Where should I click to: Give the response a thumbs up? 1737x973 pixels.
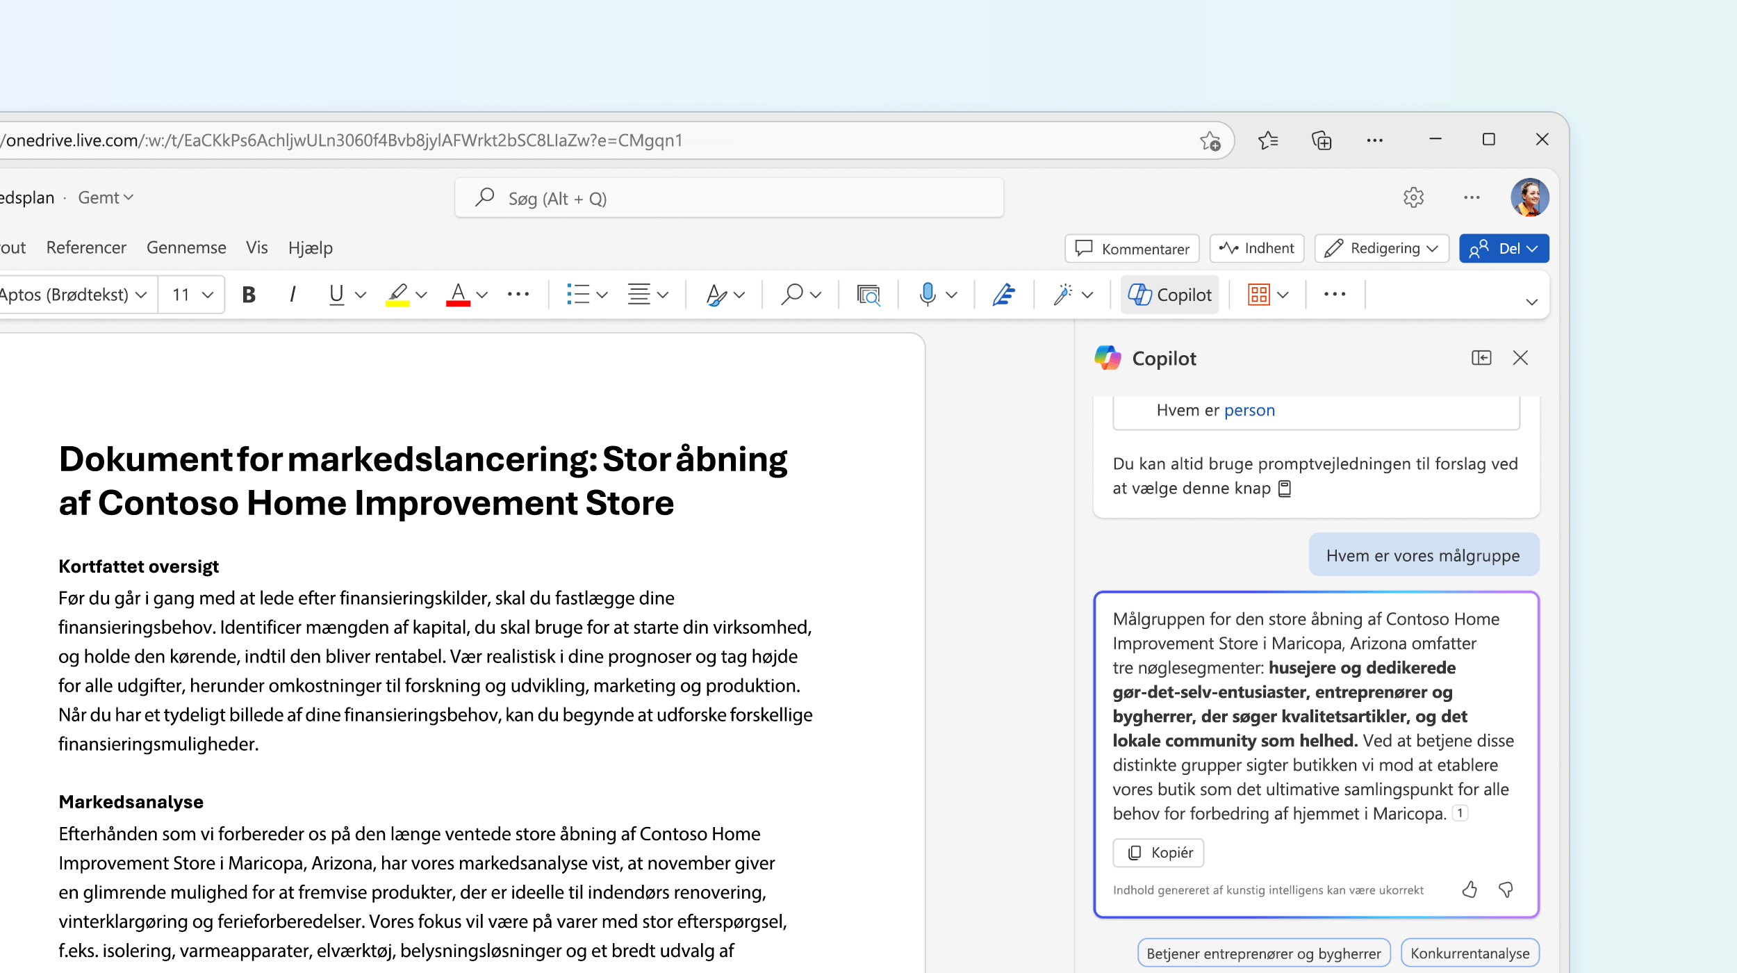point(1470,890)
